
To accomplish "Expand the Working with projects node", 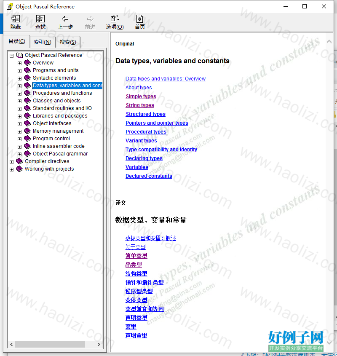I will click(11, 170).
